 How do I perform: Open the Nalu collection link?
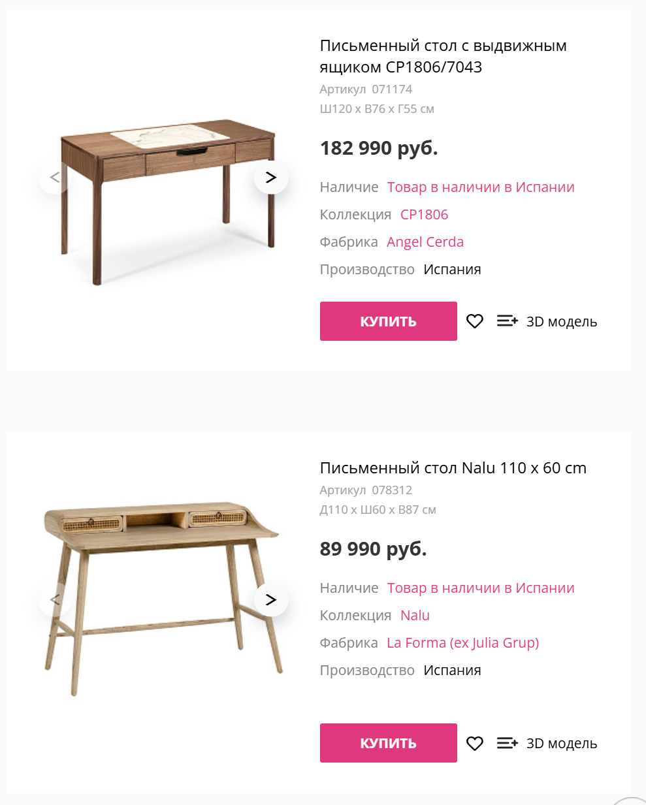point(415,616)
